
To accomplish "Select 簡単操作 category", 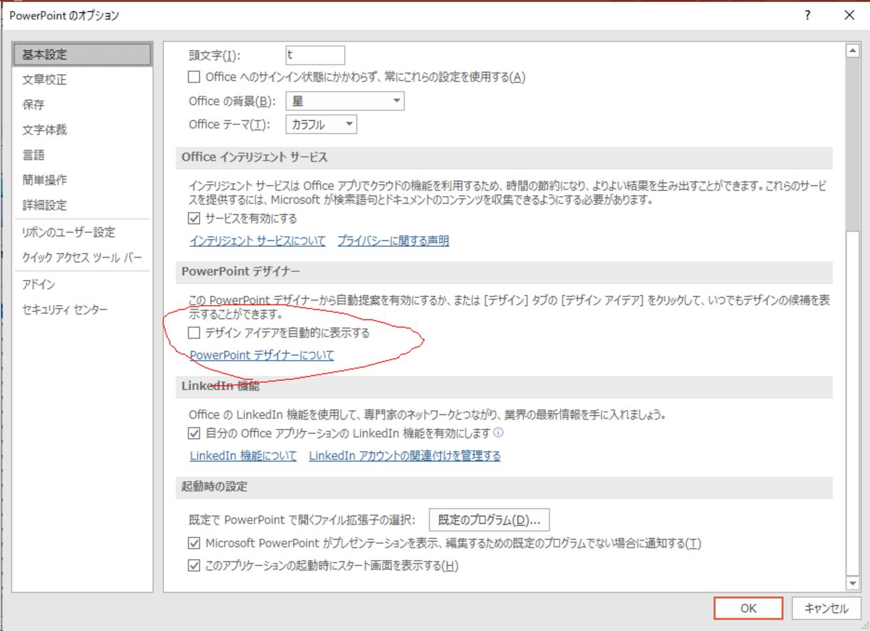I will pos(82,180).
